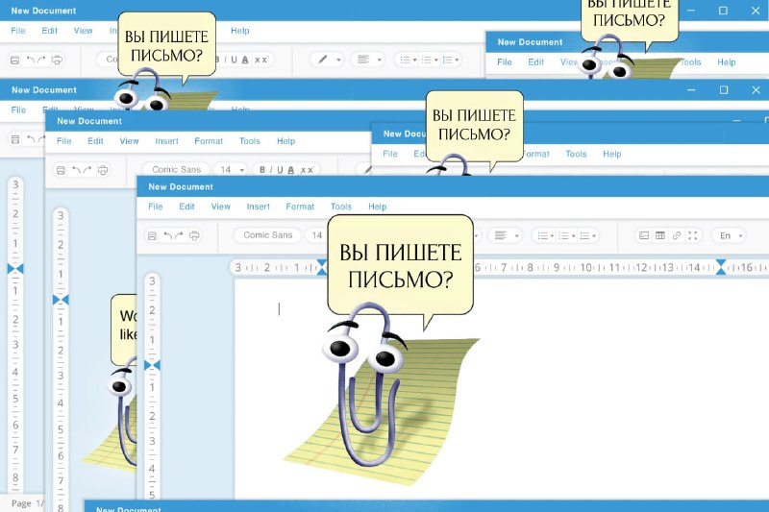The image size is (769, 512).
Task: Add a hyperlink via the front window link icon
Action: pyautogui.click(x=677, y=235)
